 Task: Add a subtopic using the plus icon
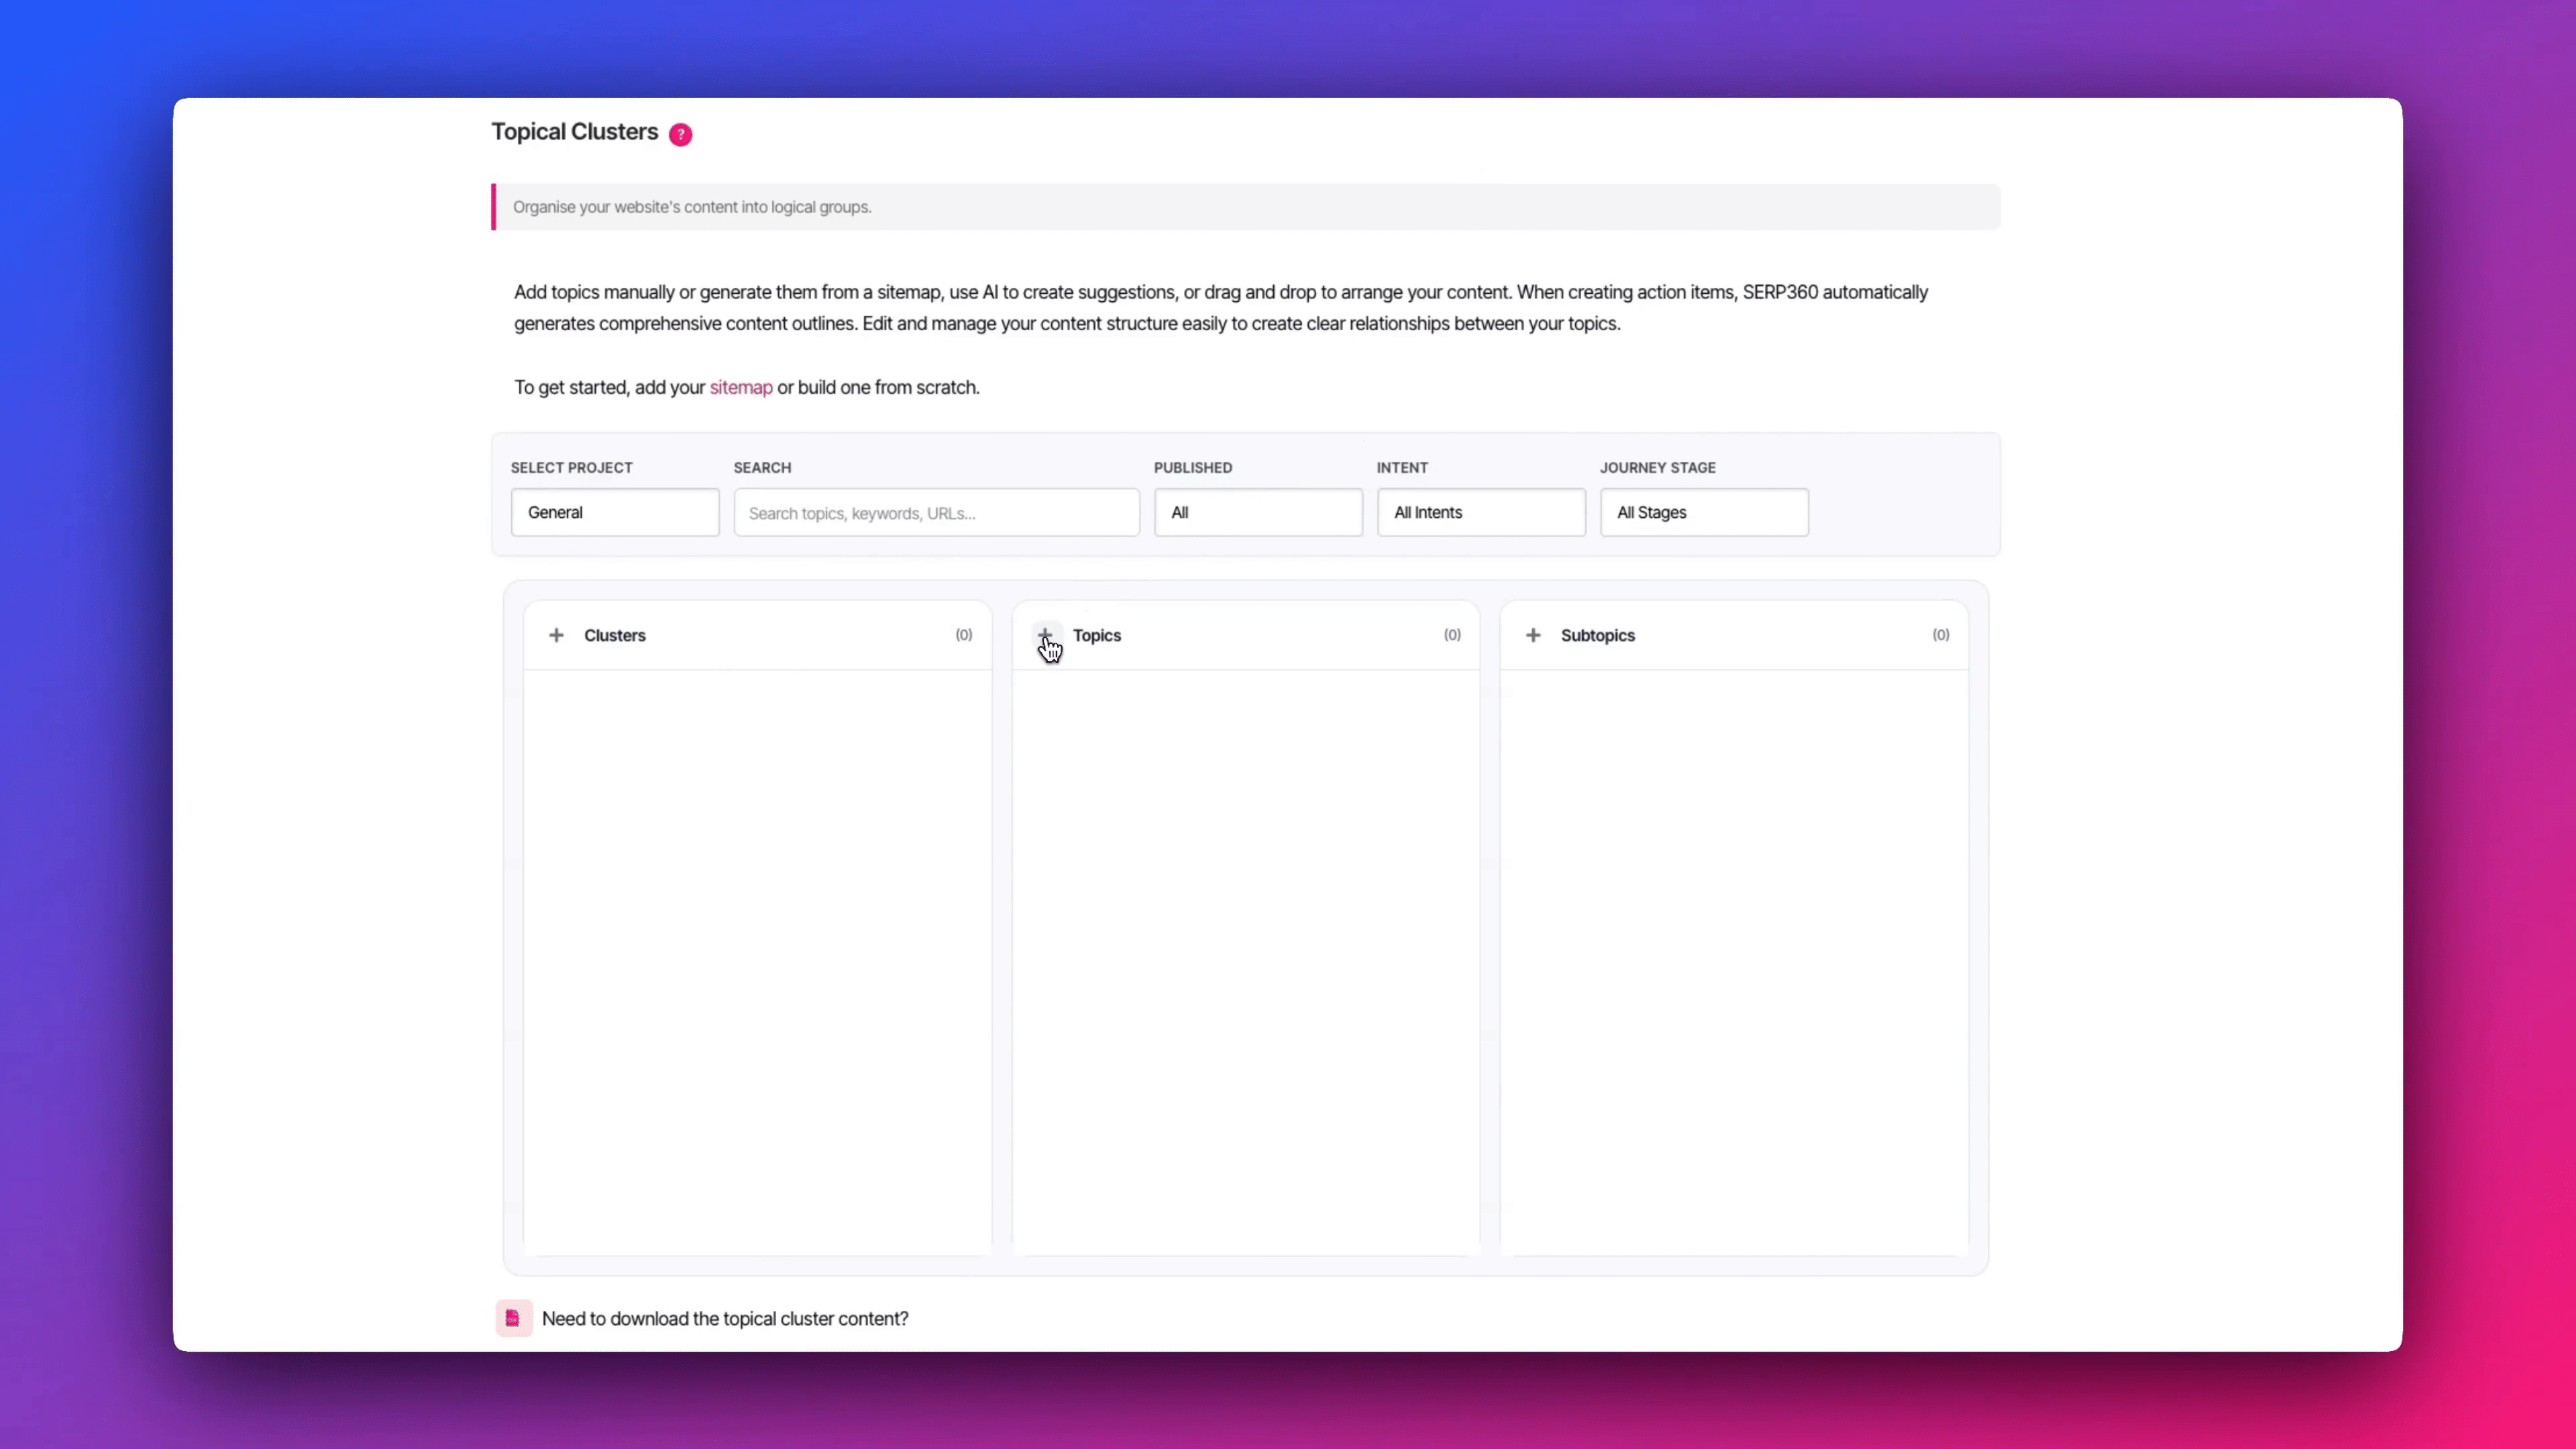1532,635
